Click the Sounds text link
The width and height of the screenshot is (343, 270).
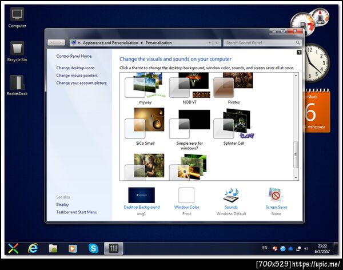pos(231,207)
